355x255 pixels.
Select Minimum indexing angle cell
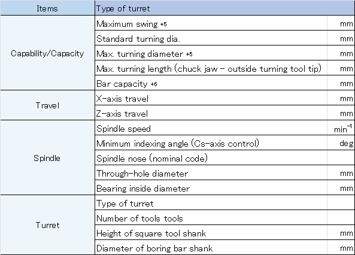point(211,142)
